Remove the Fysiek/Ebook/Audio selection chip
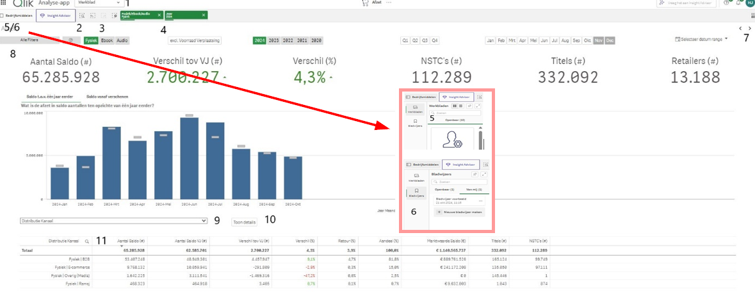 (x=159, y=15)
